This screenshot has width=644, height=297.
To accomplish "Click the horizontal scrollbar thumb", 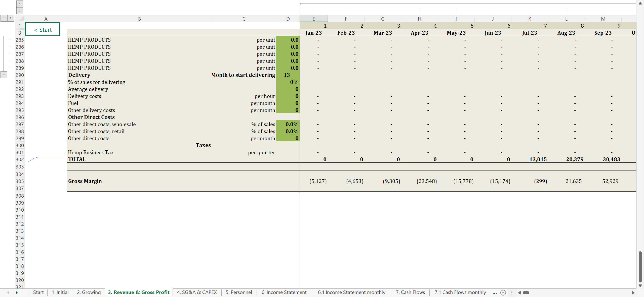I will (526, 292).
